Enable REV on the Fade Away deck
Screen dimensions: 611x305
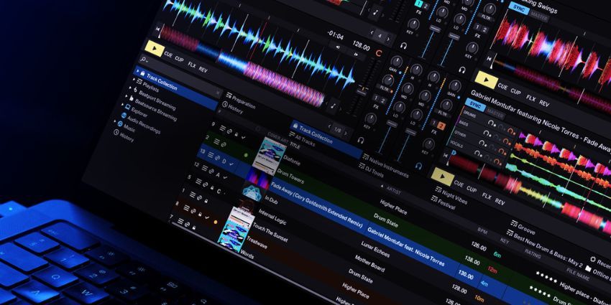500,201
